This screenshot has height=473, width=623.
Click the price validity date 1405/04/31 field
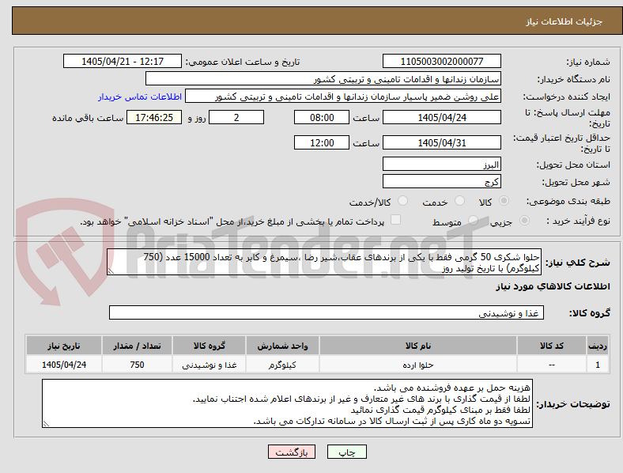point(441,142)
